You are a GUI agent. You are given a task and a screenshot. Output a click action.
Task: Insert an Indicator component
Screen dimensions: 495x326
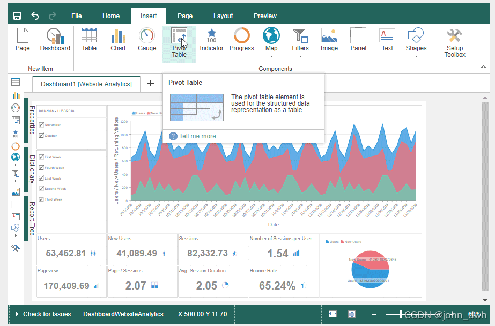(211, 39)
